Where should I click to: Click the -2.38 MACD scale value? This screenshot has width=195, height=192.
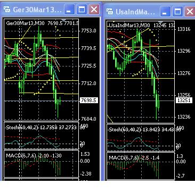click(86, 173)
